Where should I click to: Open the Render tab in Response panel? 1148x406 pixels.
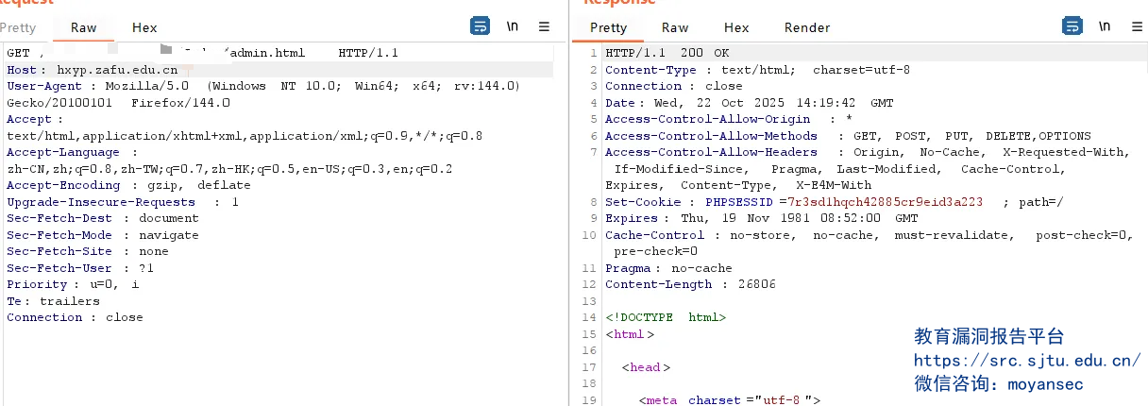pyautogui.click(x=807, y=28)
